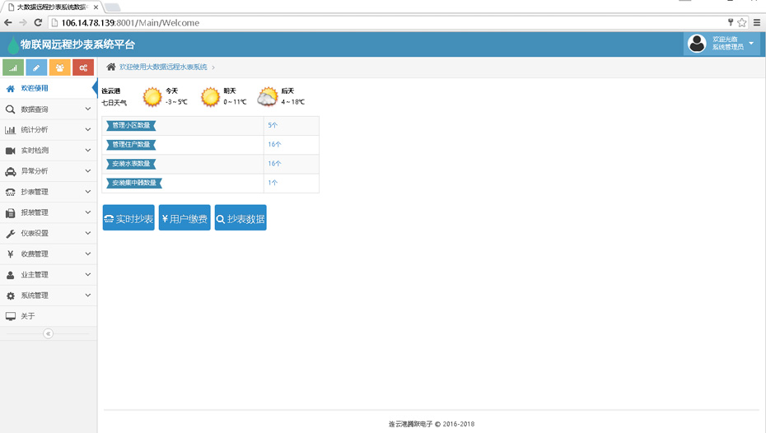Click the red settings gears shortcut icon
Image resolution: width=766 pixels, height=433 pixels.
pyautogui.click(x=83, y=68)
